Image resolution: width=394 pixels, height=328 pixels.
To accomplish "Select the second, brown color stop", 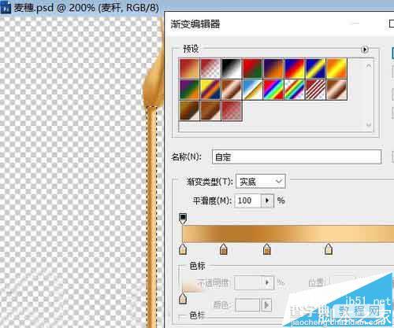I will (224, 249).
